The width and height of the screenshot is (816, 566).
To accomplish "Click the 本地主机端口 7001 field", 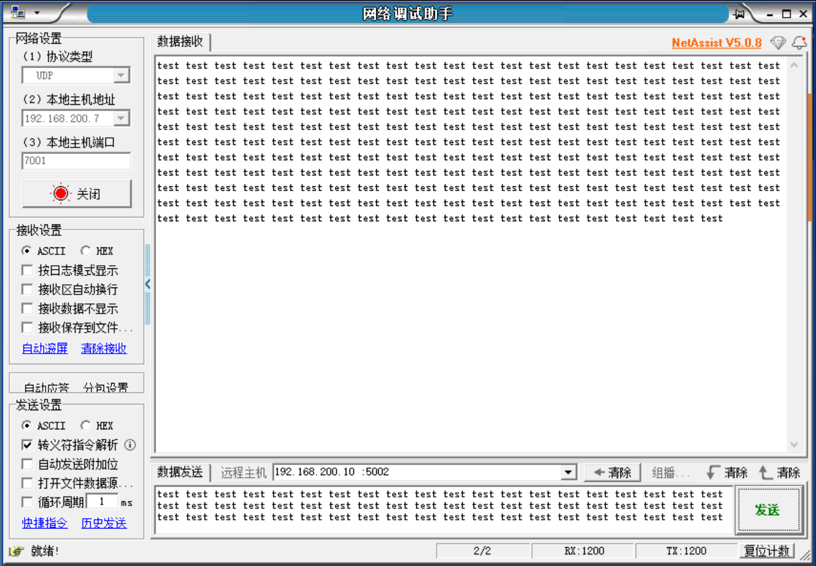I will pyautogui.click(x=76, y=161).
